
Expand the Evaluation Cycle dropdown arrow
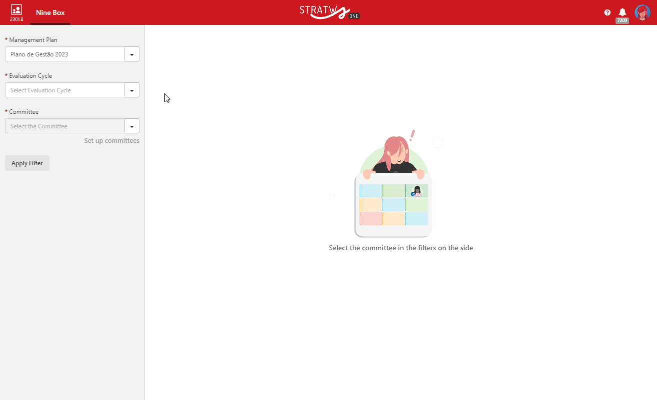(132, 90)
